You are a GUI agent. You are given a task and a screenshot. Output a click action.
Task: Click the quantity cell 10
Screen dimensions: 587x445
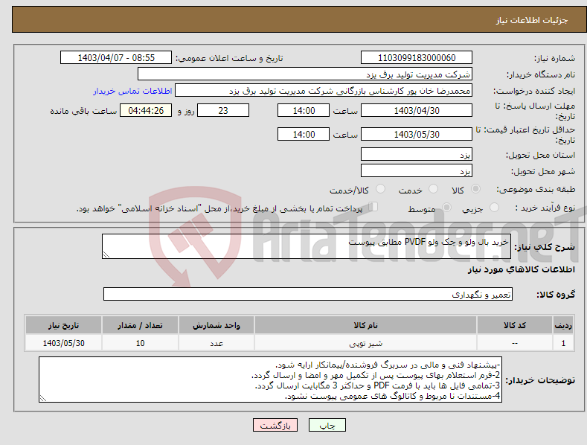pyautogui.click(x=140, y=343)
